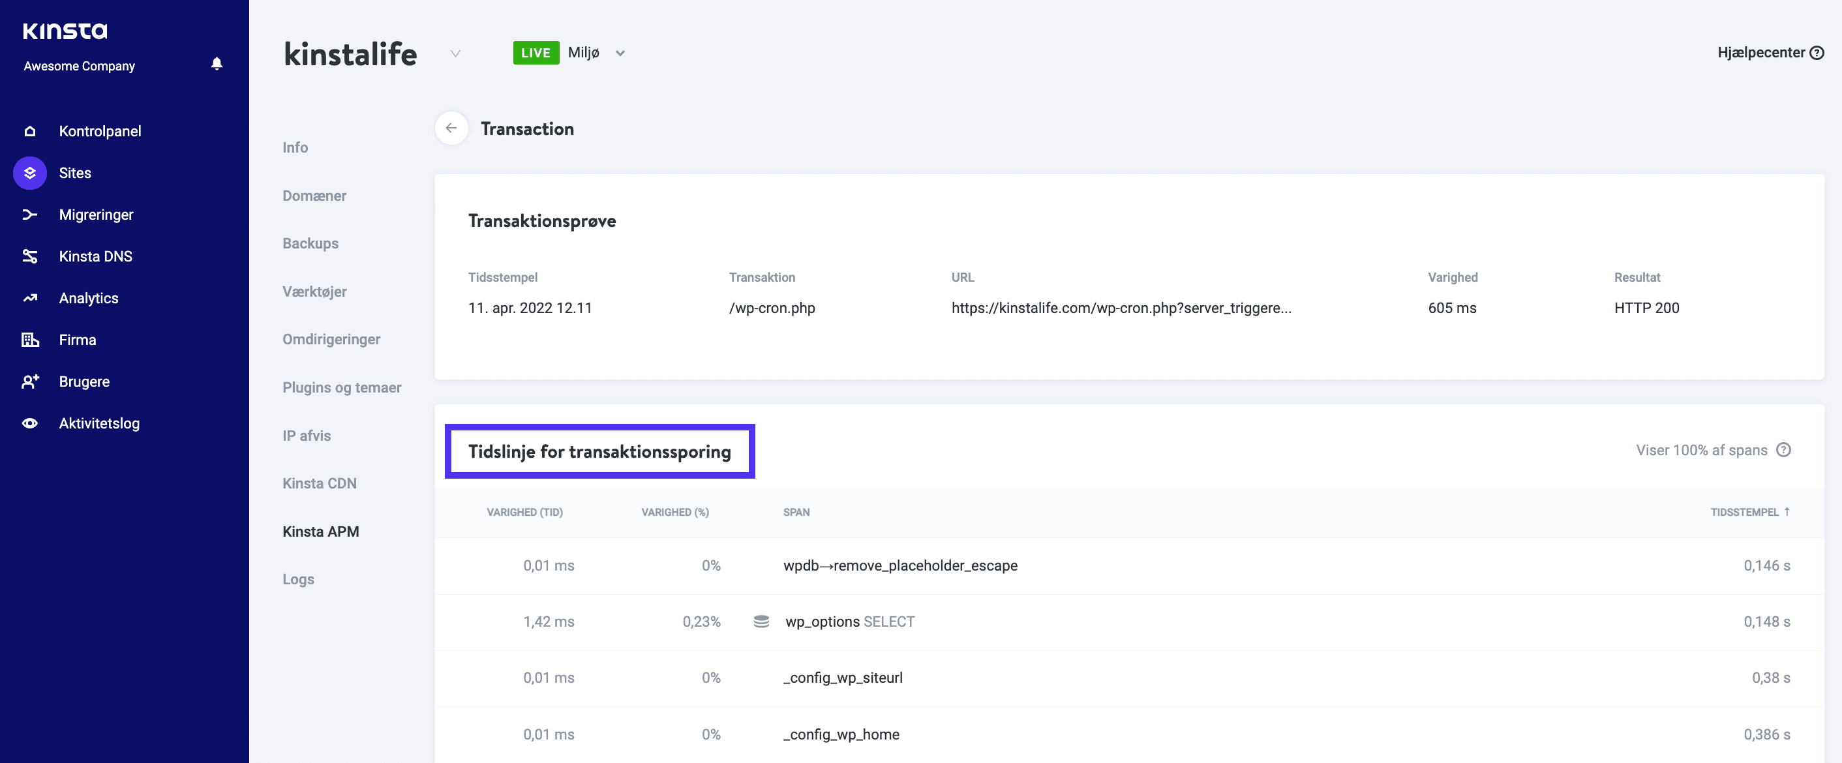Image resolution: width=1842 pixels, height=763 pixels.
Task: Click the Span column header
Action: (796, 512)
